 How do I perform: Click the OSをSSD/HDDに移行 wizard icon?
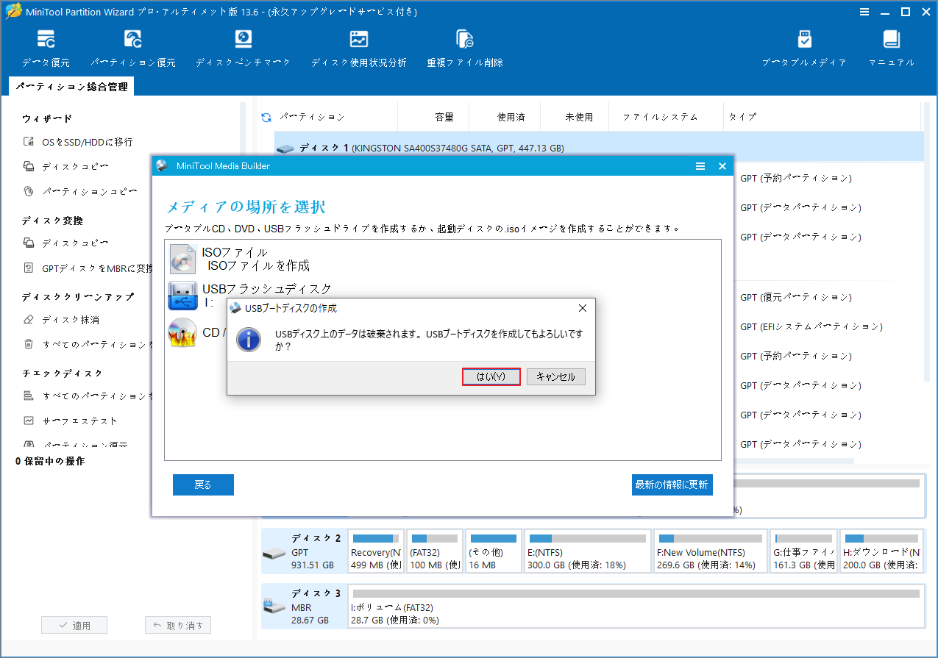[x=29, y=142]
